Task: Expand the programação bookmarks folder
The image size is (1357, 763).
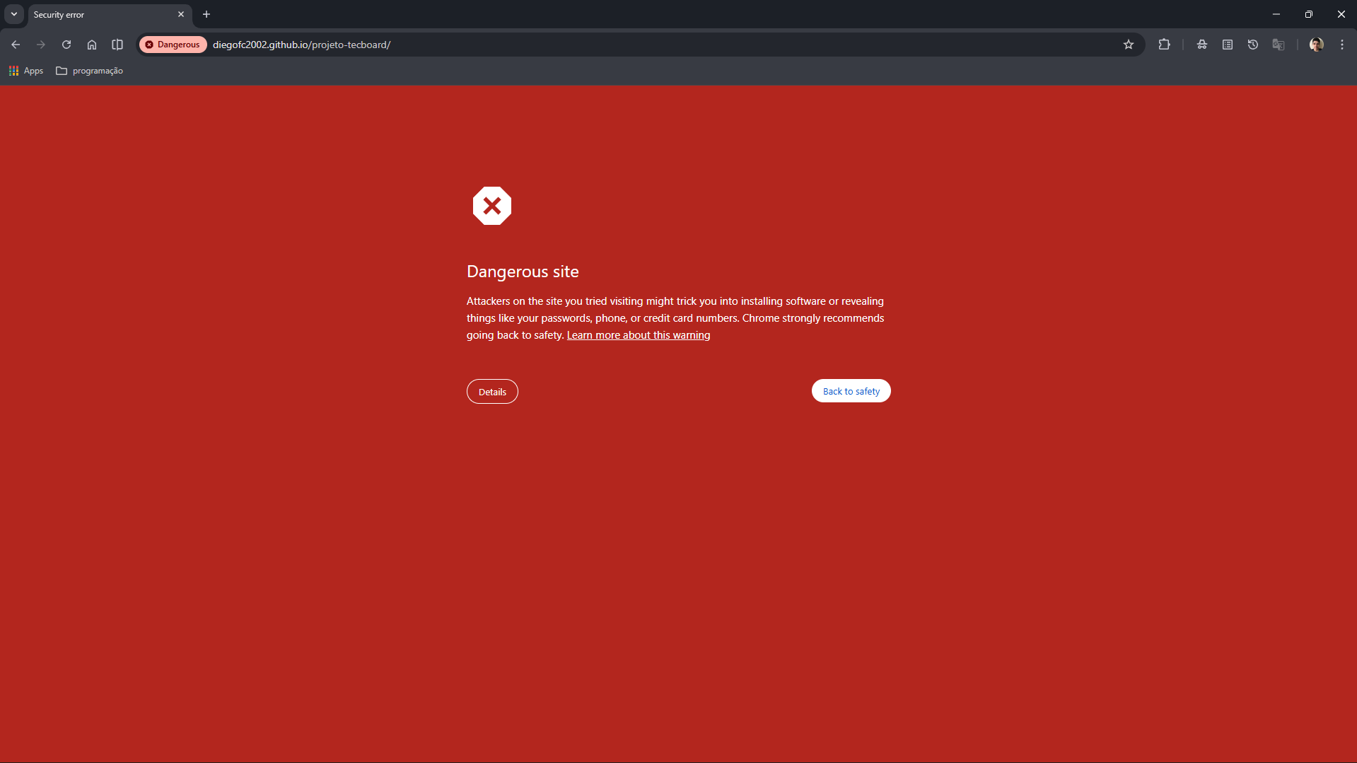Action: tap(90, 71)
